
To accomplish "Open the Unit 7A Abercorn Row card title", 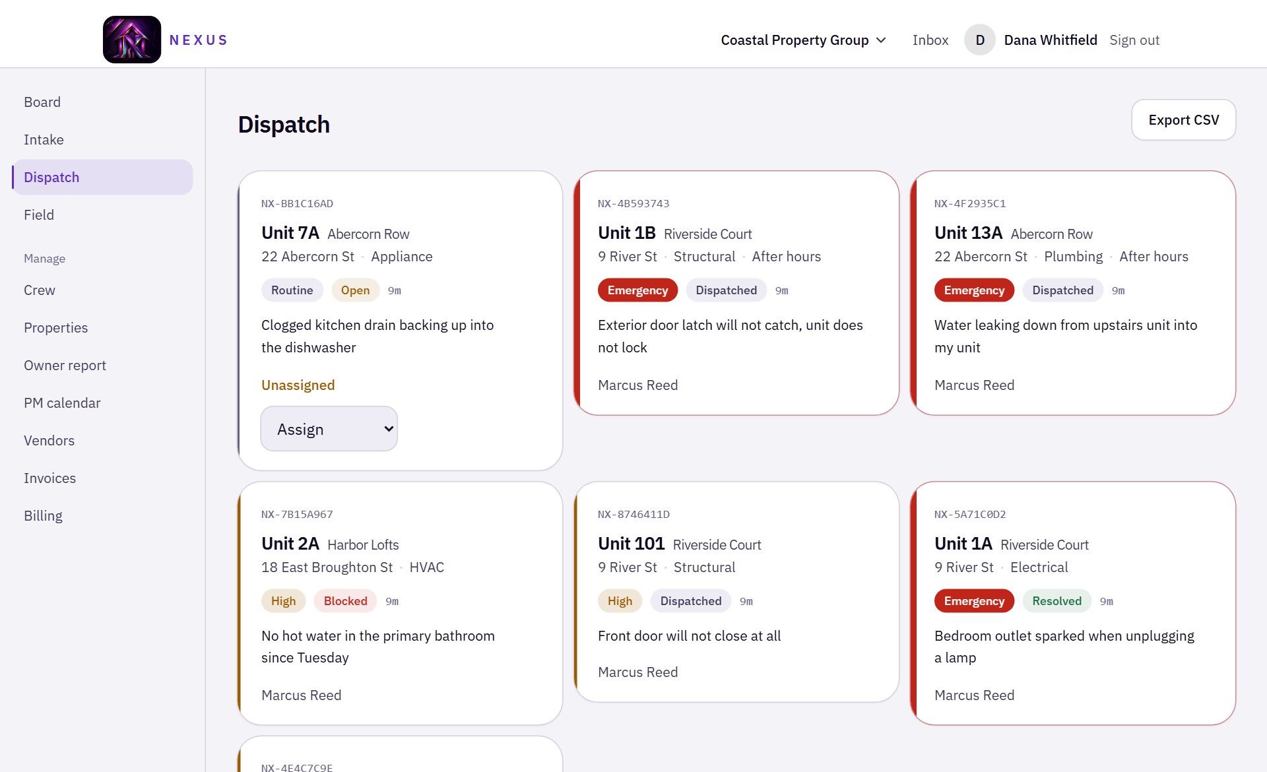I will [x=335, y=234].
